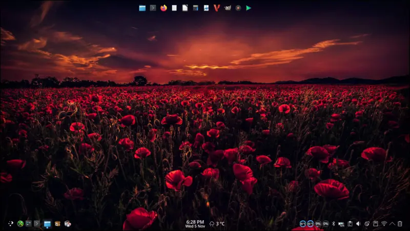Open the calculator icon in the top dock
Screen dimensions: 410x231
tap(196, 8)
